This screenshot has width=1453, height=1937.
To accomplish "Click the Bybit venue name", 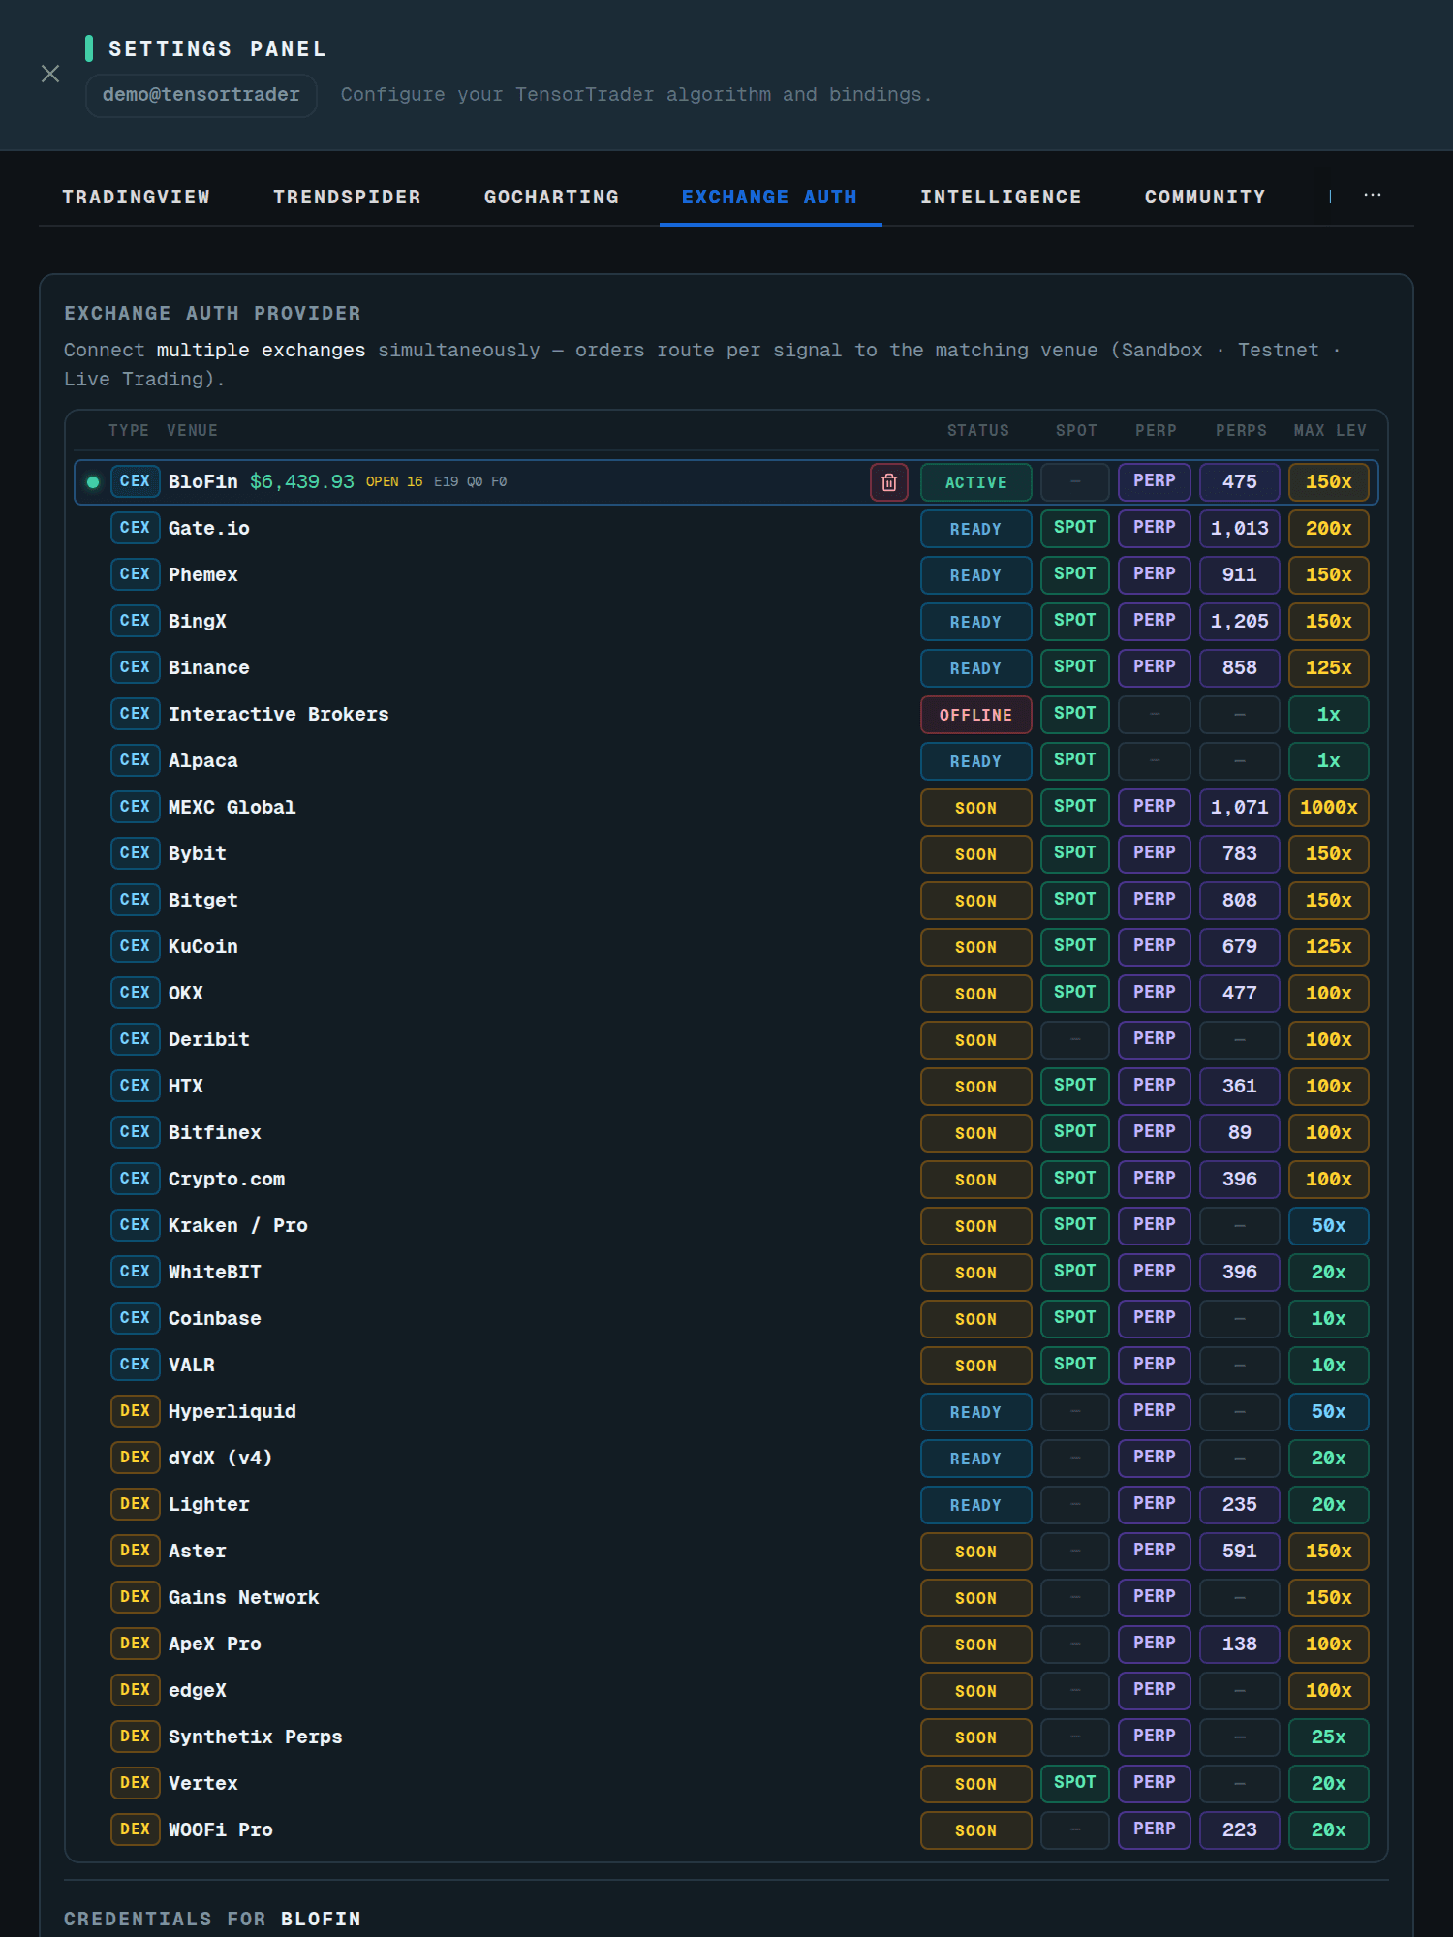I will tap(198, 854).
